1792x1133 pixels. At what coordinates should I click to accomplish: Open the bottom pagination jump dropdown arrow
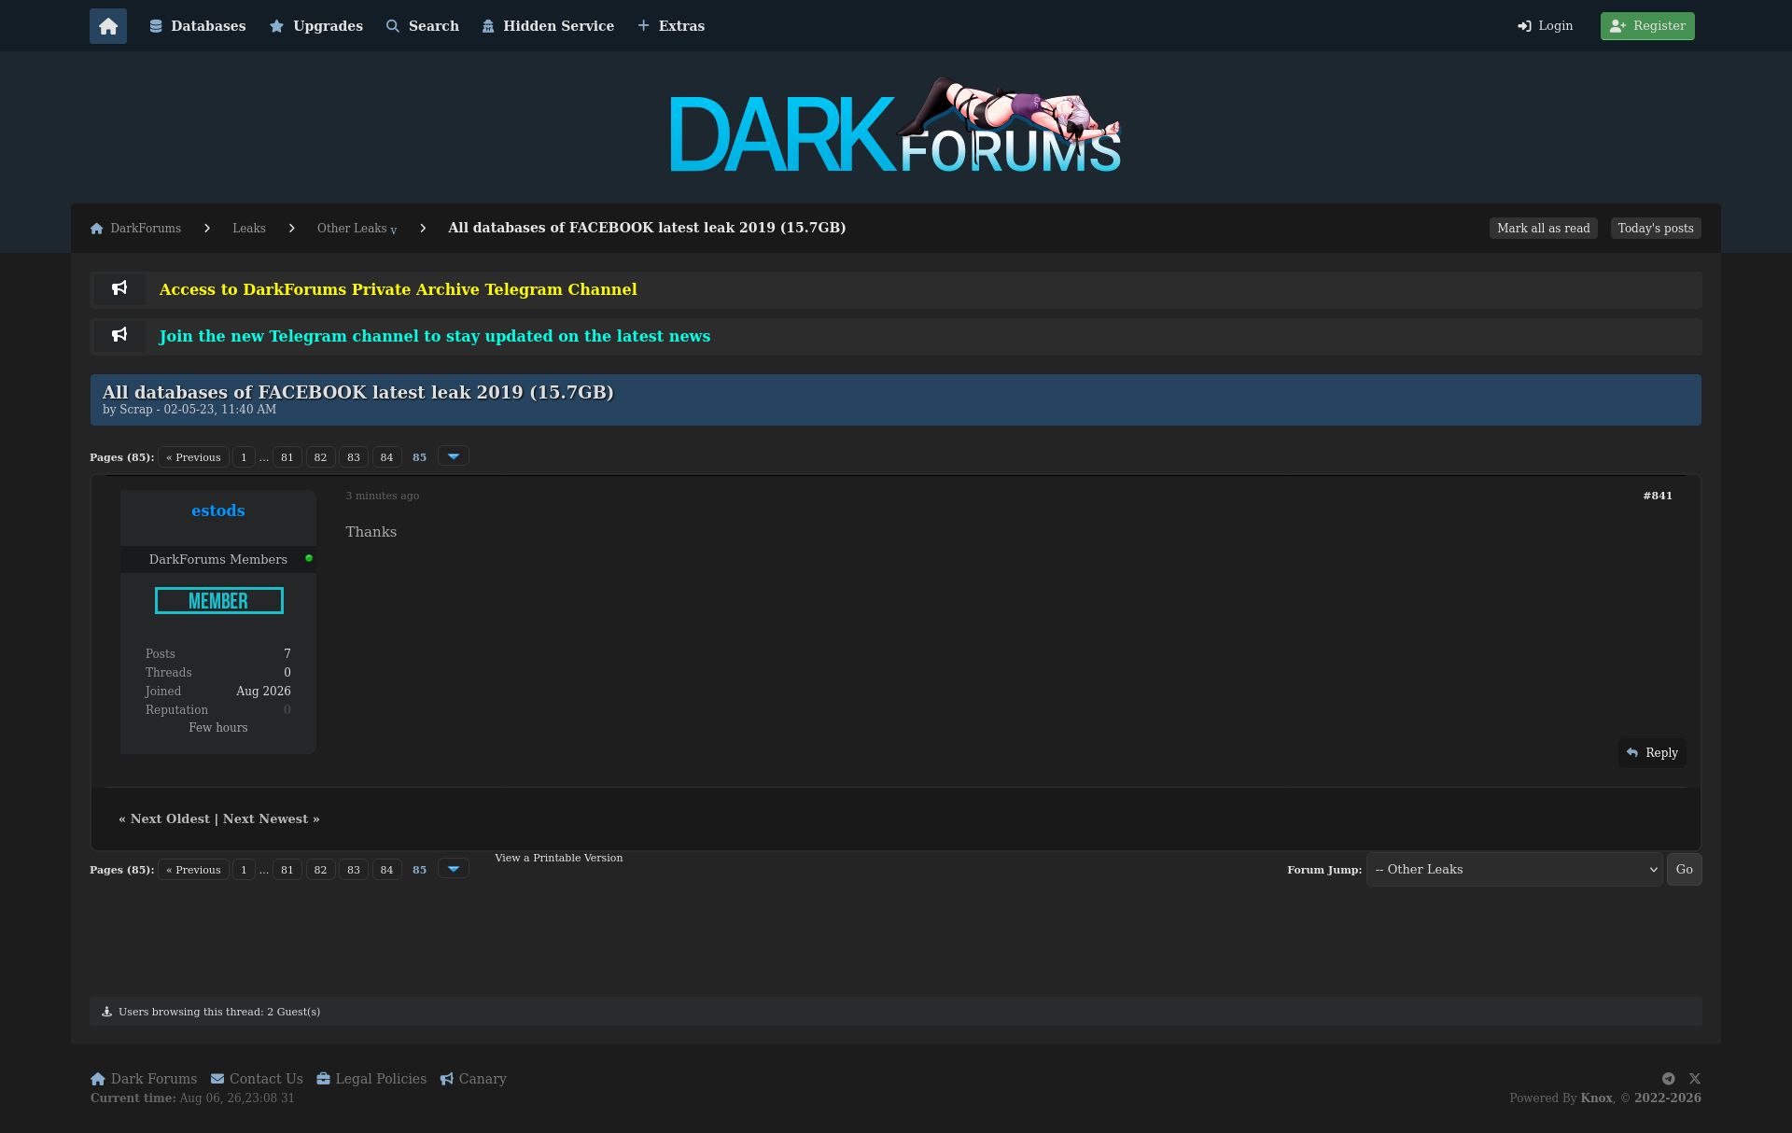click(x=454, y=869)
